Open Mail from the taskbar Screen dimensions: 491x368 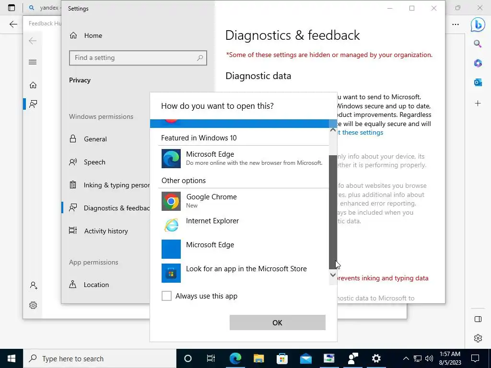[305, 358]
